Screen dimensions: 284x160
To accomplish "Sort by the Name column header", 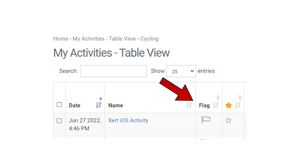I will click(x=116, y=105).
